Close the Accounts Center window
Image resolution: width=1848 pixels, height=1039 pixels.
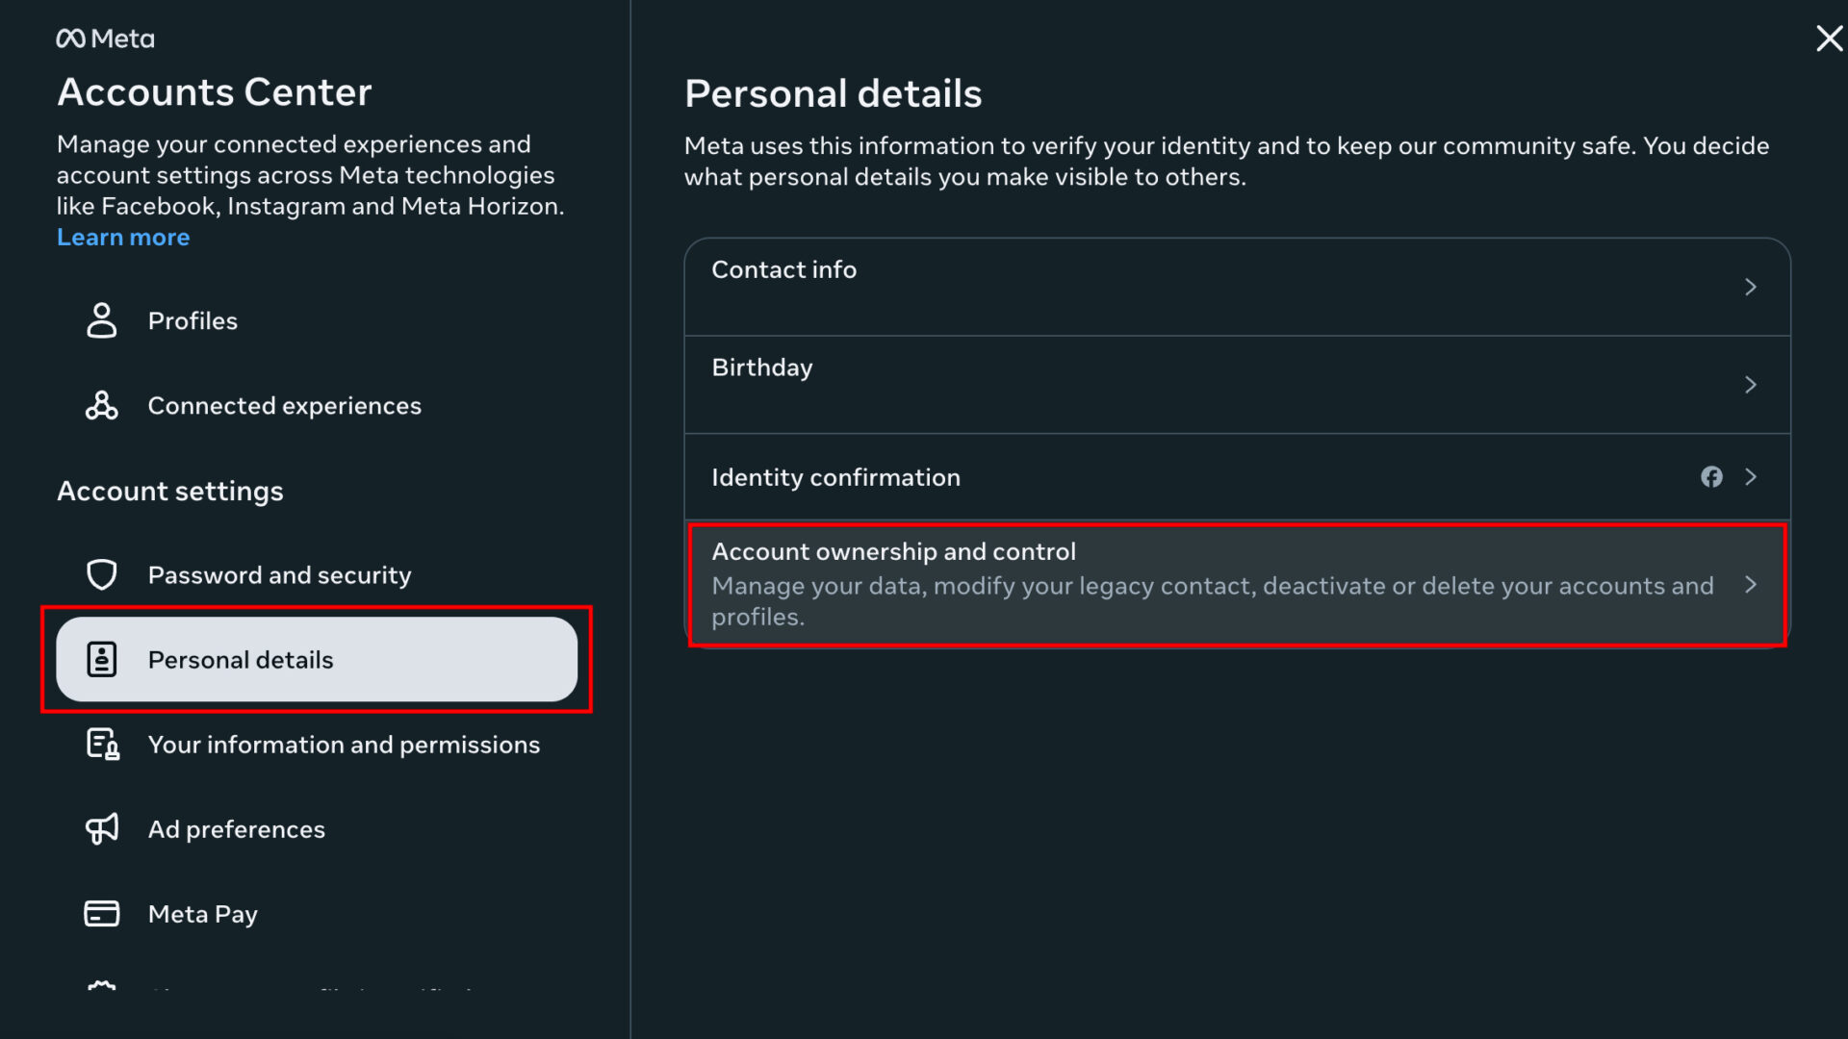[x=1829, y=38]
